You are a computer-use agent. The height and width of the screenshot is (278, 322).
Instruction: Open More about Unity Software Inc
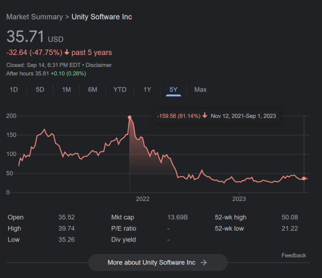tap(157, 262)
